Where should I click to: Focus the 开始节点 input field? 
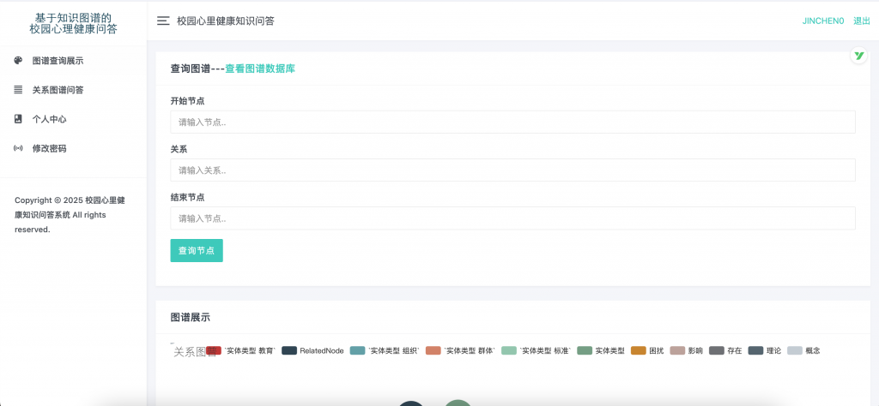[x=513, y=122]
